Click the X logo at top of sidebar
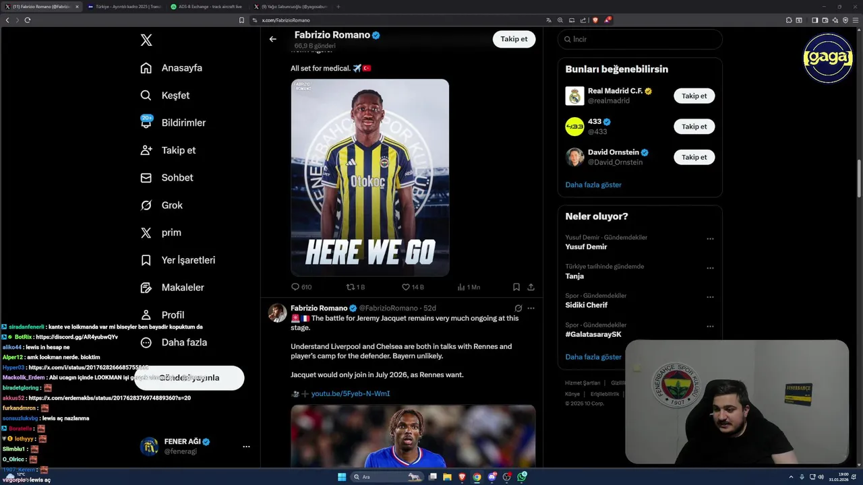 pyautogui.click(x=146, y=40)
